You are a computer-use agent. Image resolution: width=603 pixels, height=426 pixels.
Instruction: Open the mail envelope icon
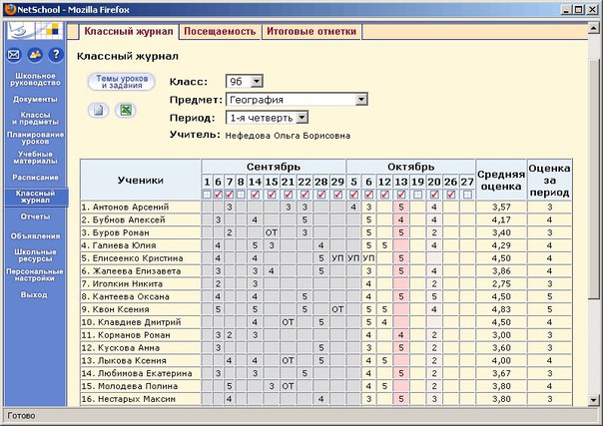13,54
